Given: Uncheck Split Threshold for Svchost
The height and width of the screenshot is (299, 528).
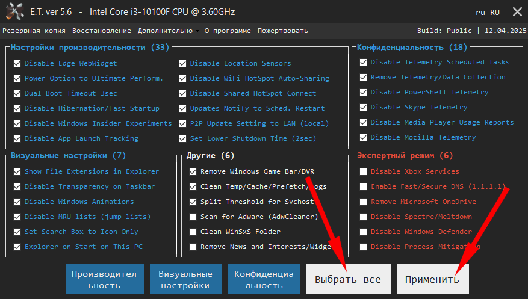Looking at the screenshot, I should point(193,202).
